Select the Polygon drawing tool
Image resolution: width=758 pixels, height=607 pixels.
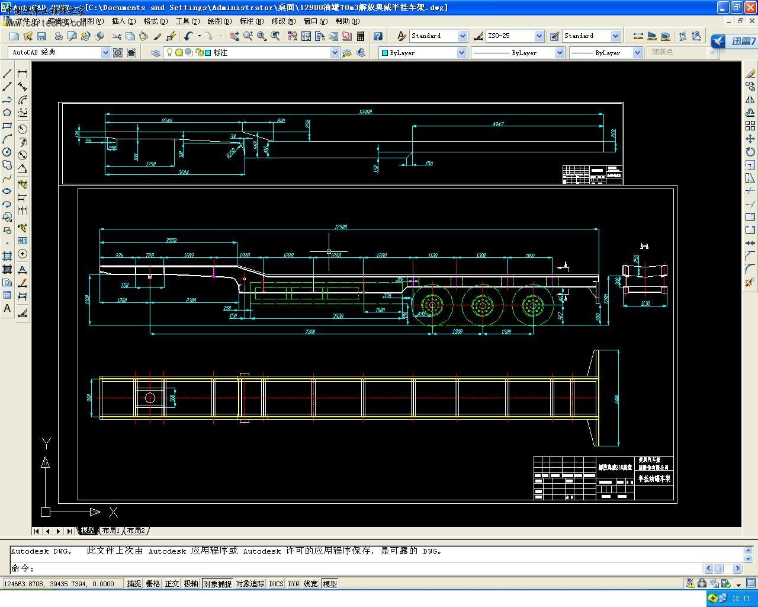pos(7,113)
